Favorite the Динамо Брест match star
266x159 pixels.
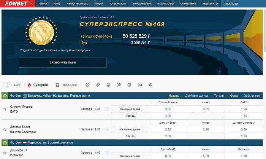[5, 129]
